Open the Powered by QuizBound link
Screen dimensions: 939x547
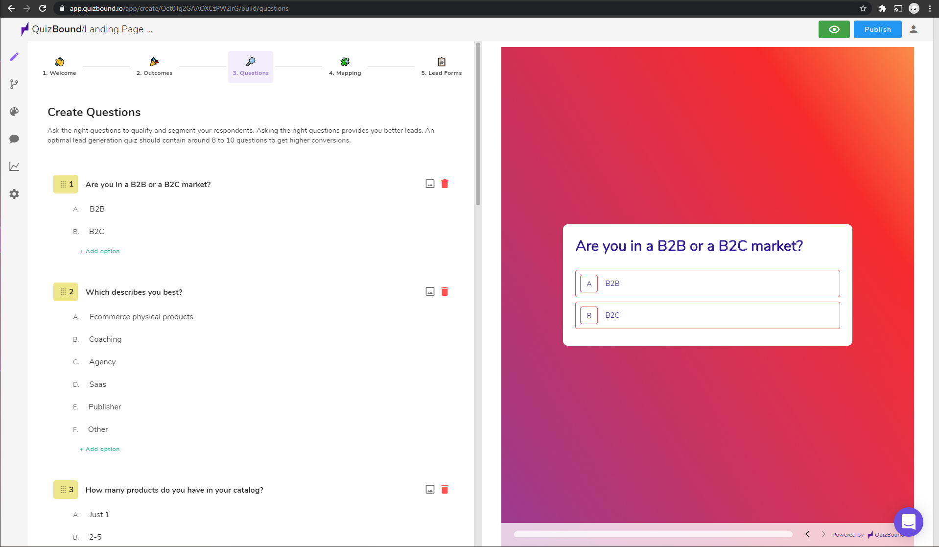coord(868,535)
